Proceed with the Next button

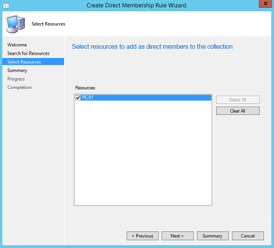pos(178,236)
